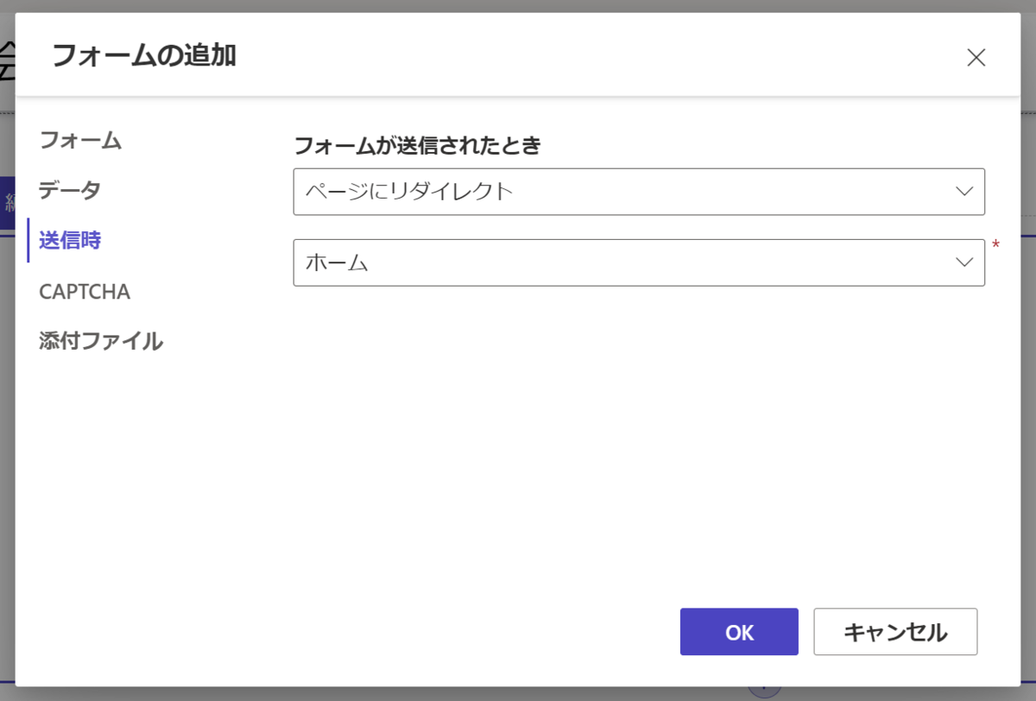Click the large heading text behind dialog's top-left

(7, 62)
